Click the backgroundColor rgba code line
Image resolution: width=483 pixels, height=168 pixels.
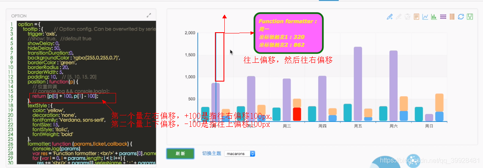click(74, 58)
